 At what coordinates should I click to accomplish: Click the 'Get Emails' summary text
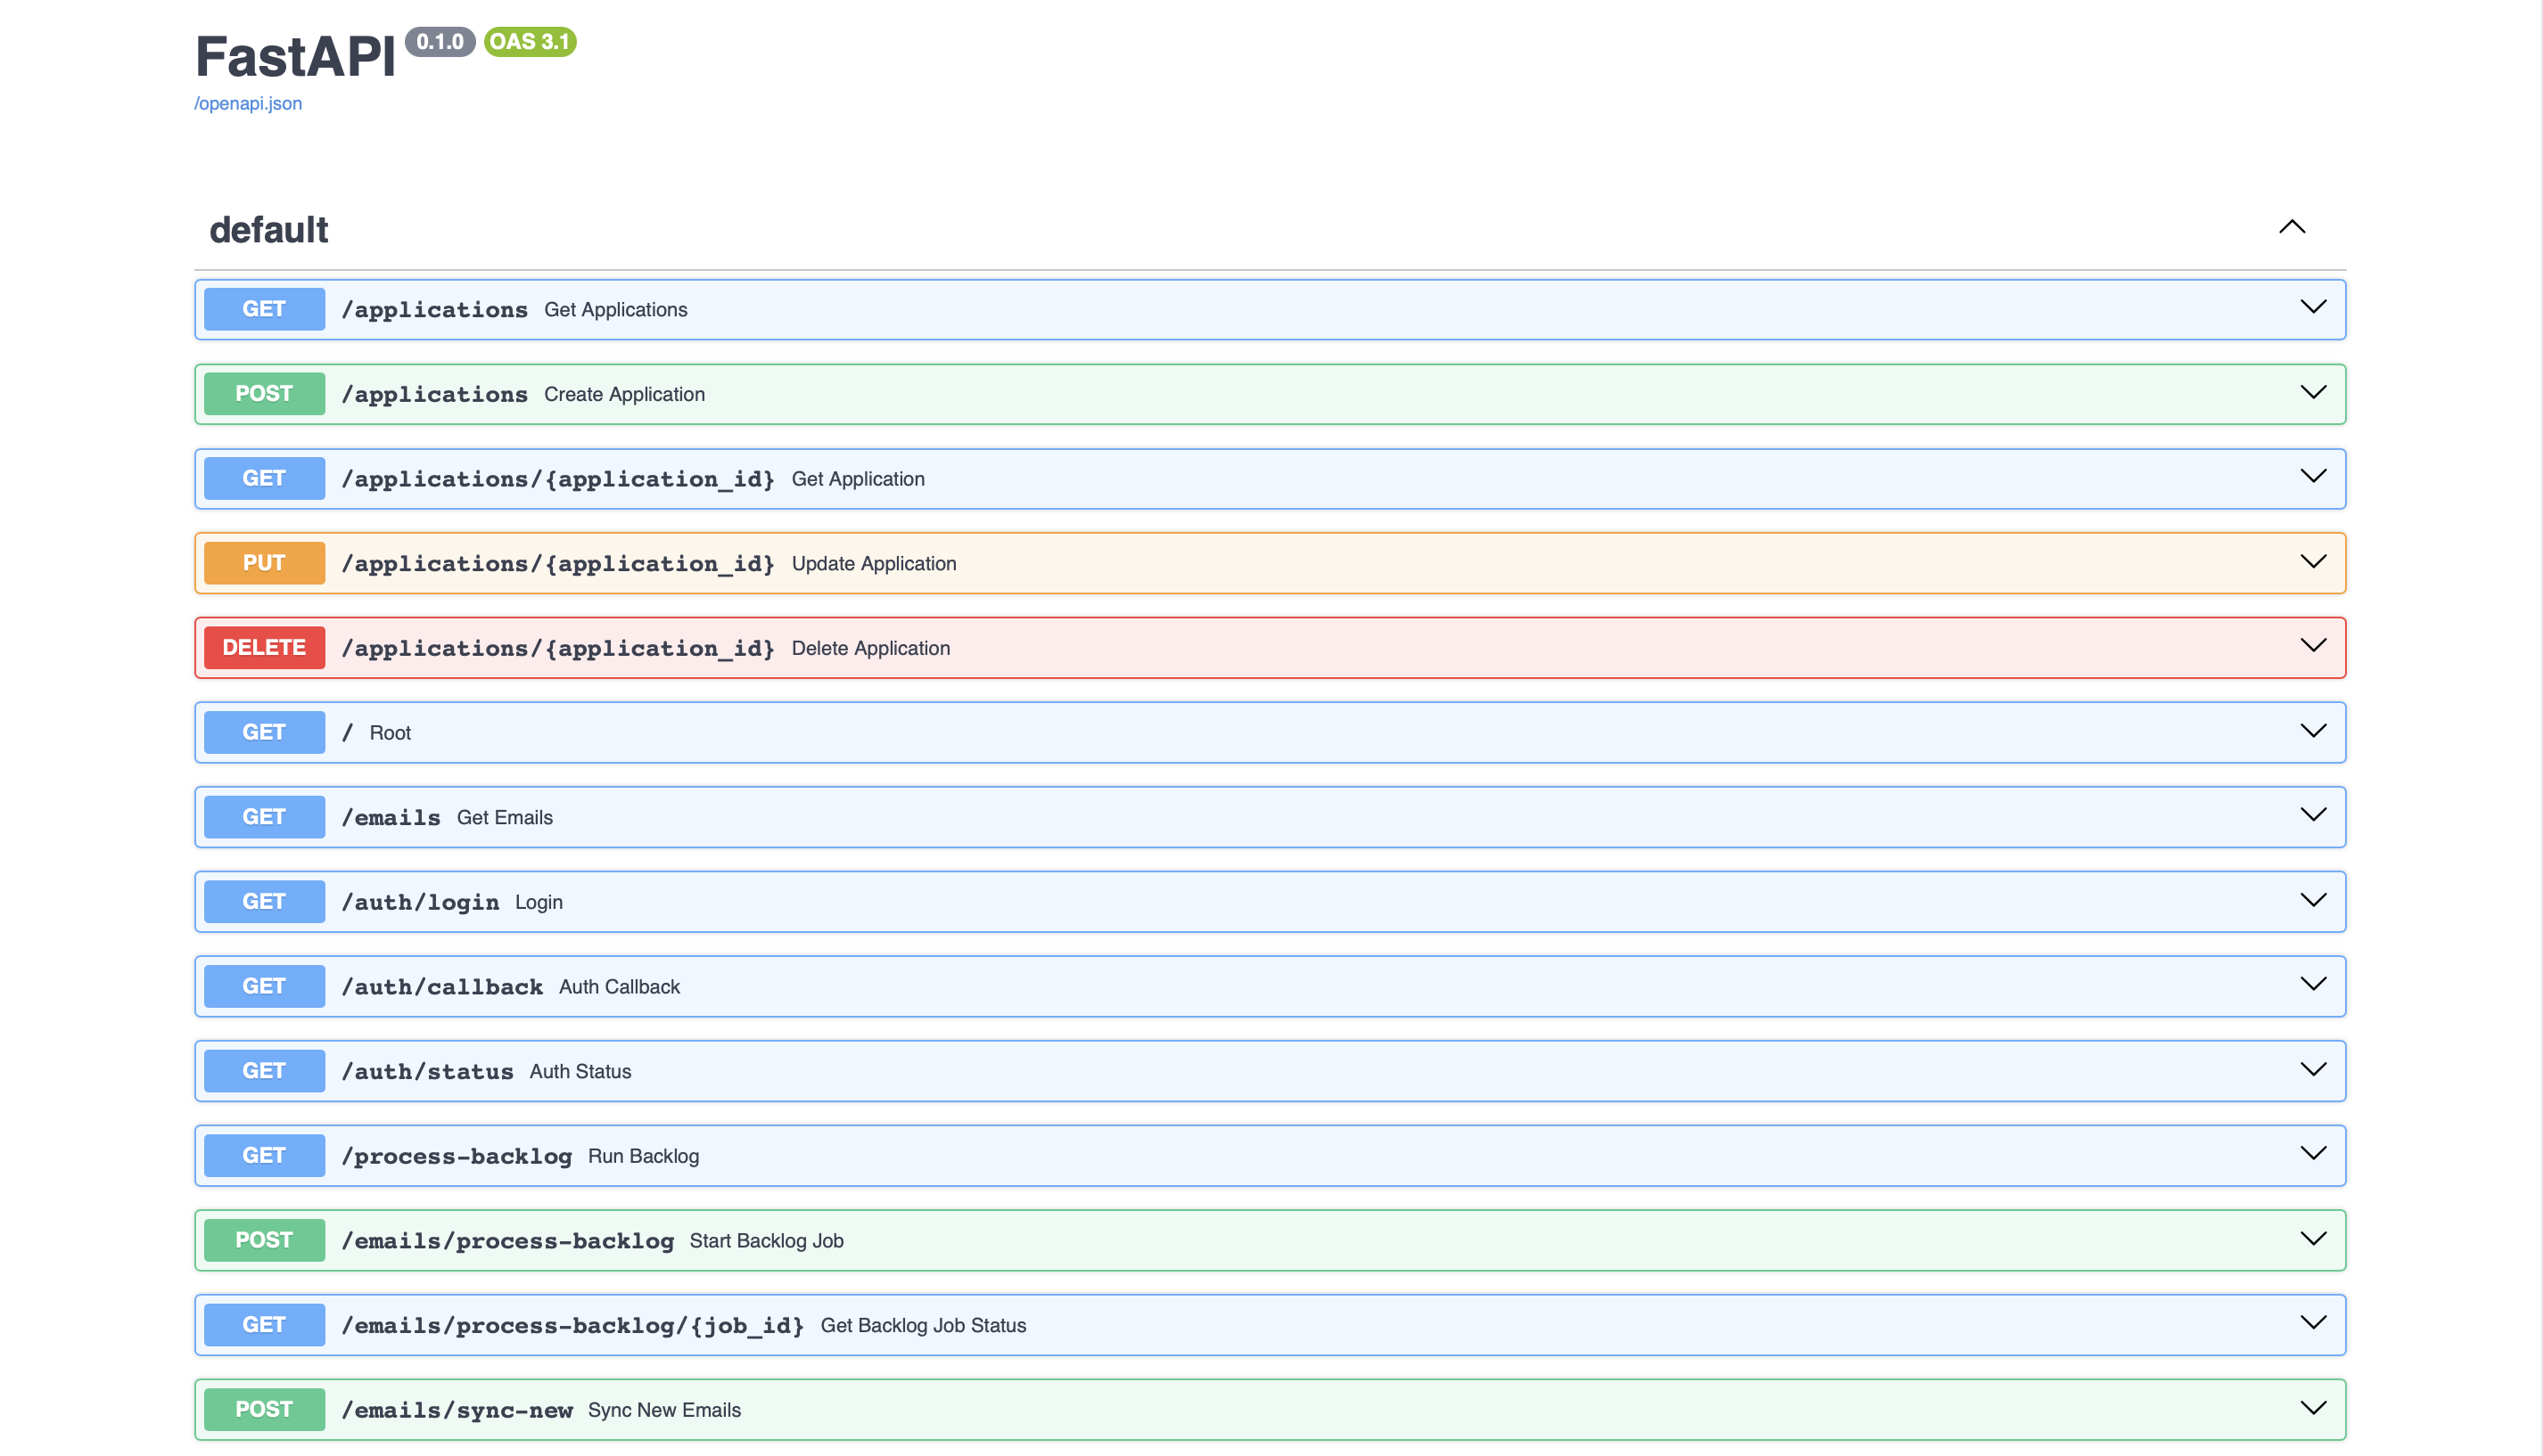(x=506, y=818)
